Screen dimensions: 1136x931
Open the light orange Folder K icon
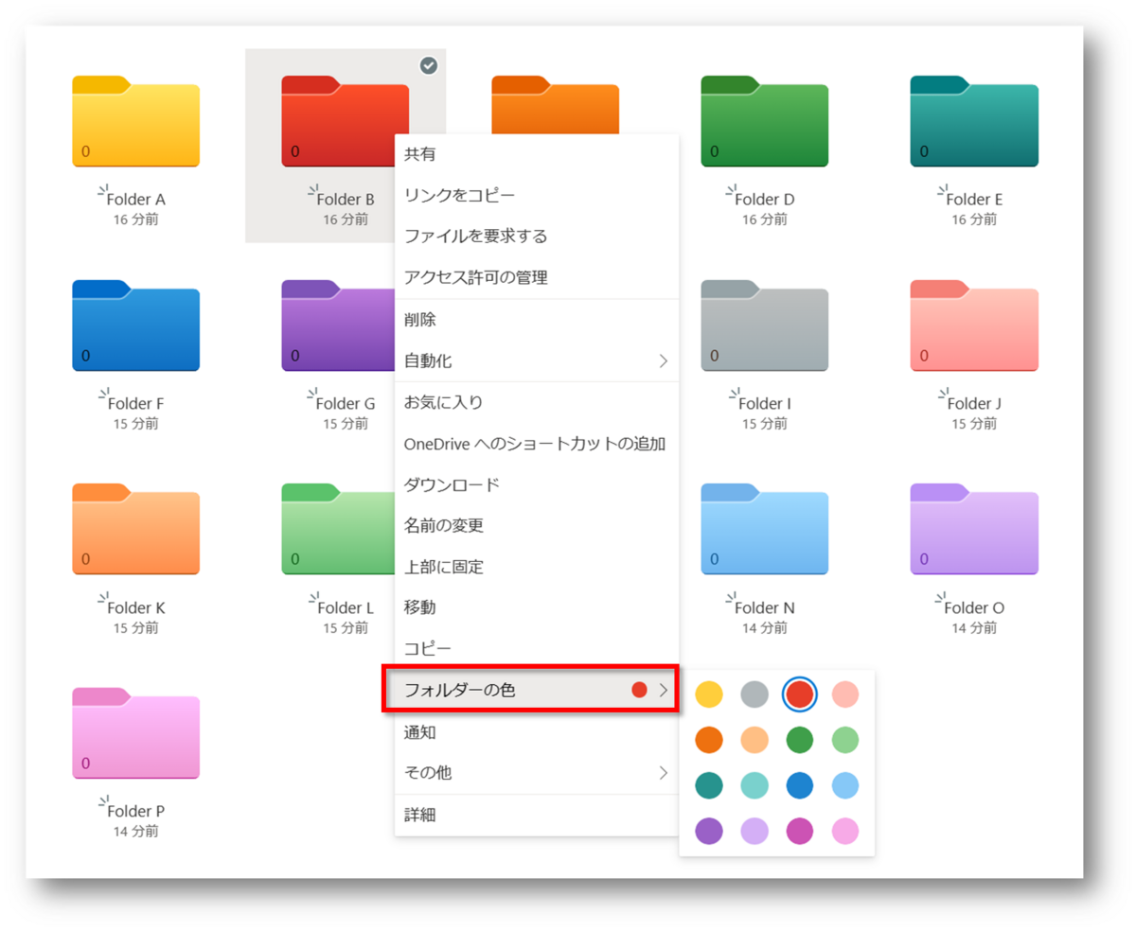[135, 529]
